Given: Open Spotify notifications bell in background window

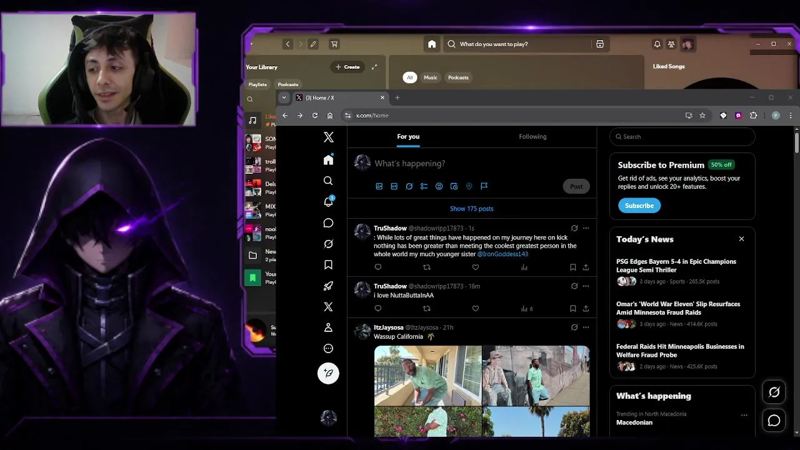Looking at the screenshot, I should coord(657,44).
